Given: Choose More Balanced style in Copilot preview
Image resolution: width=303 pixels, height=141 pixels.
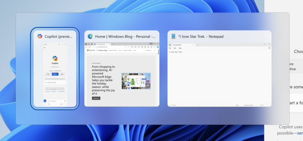Looking at the screenshot, I should 55,74.
